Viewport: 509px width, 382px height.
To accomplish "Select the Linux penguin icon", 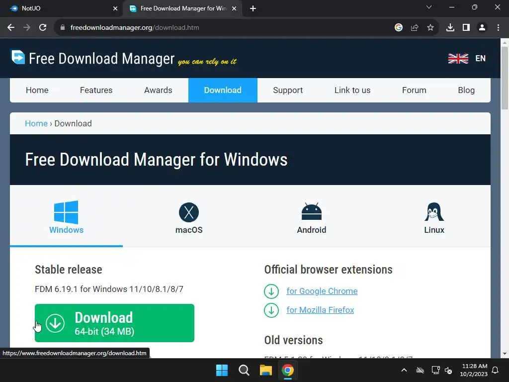I will (434, 212).
